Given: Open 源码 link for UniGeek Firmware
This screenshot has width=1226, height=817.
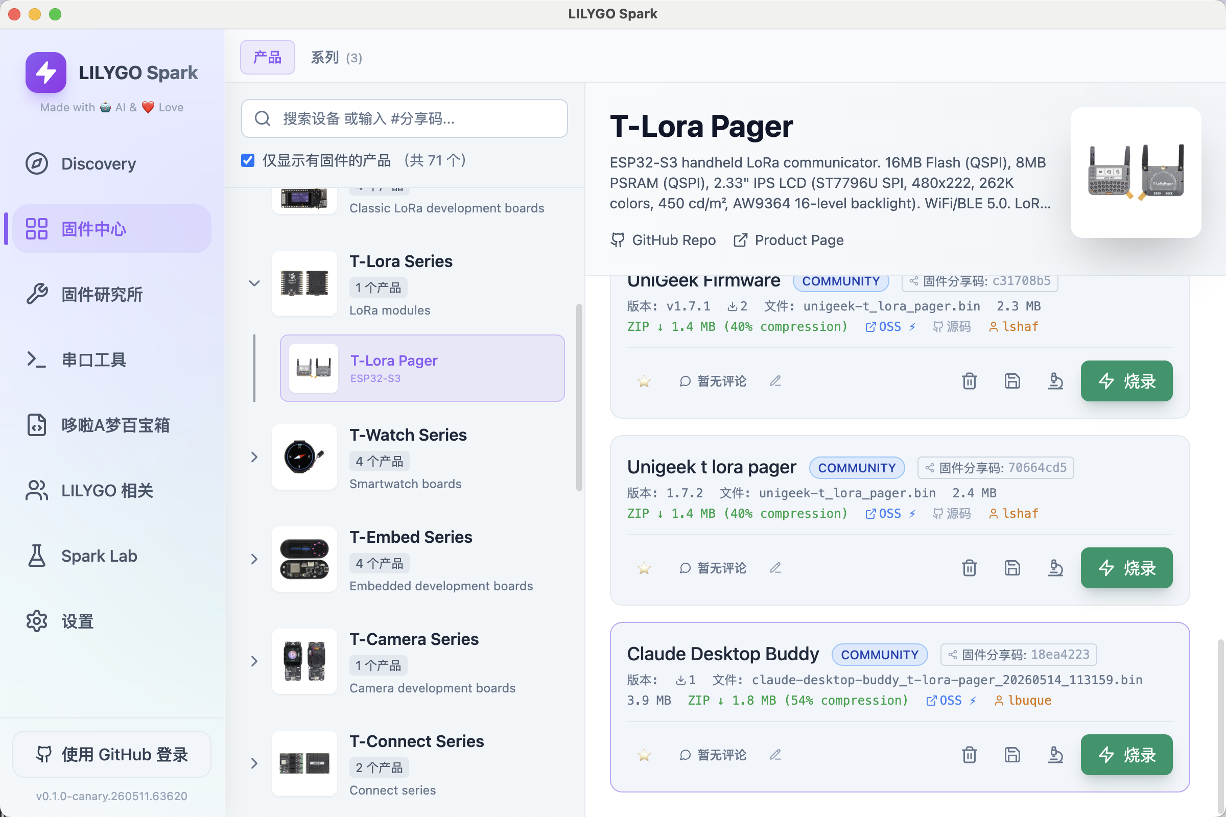Looking at the screenshot, I should coord(952,327).
